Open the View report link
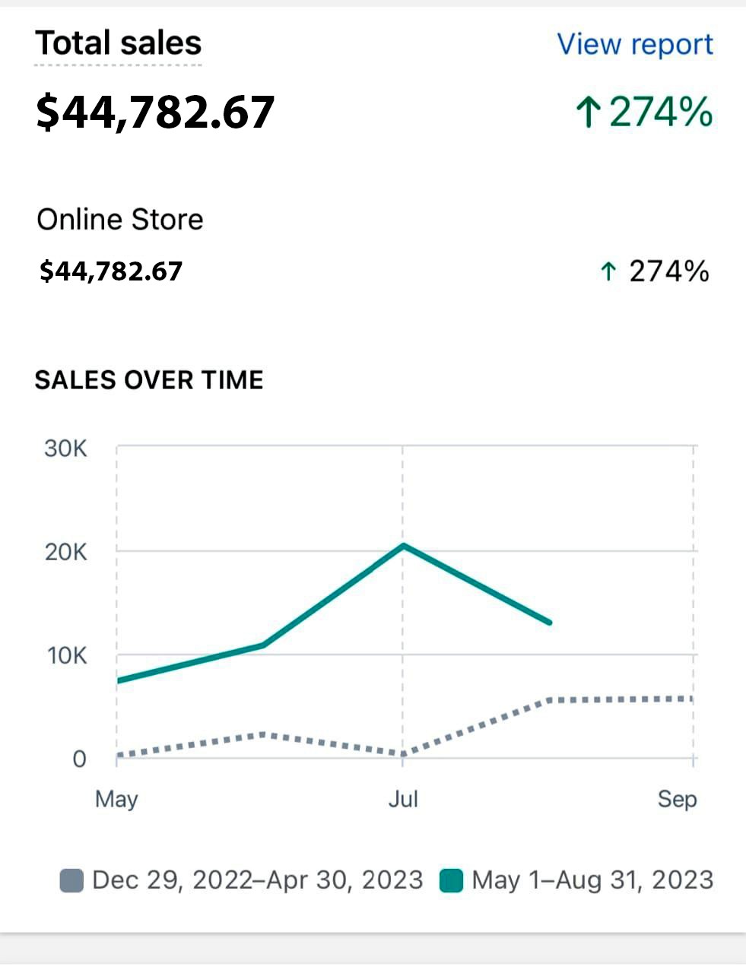Viewport: 746px width, 973px height. (x=635, y=44)
